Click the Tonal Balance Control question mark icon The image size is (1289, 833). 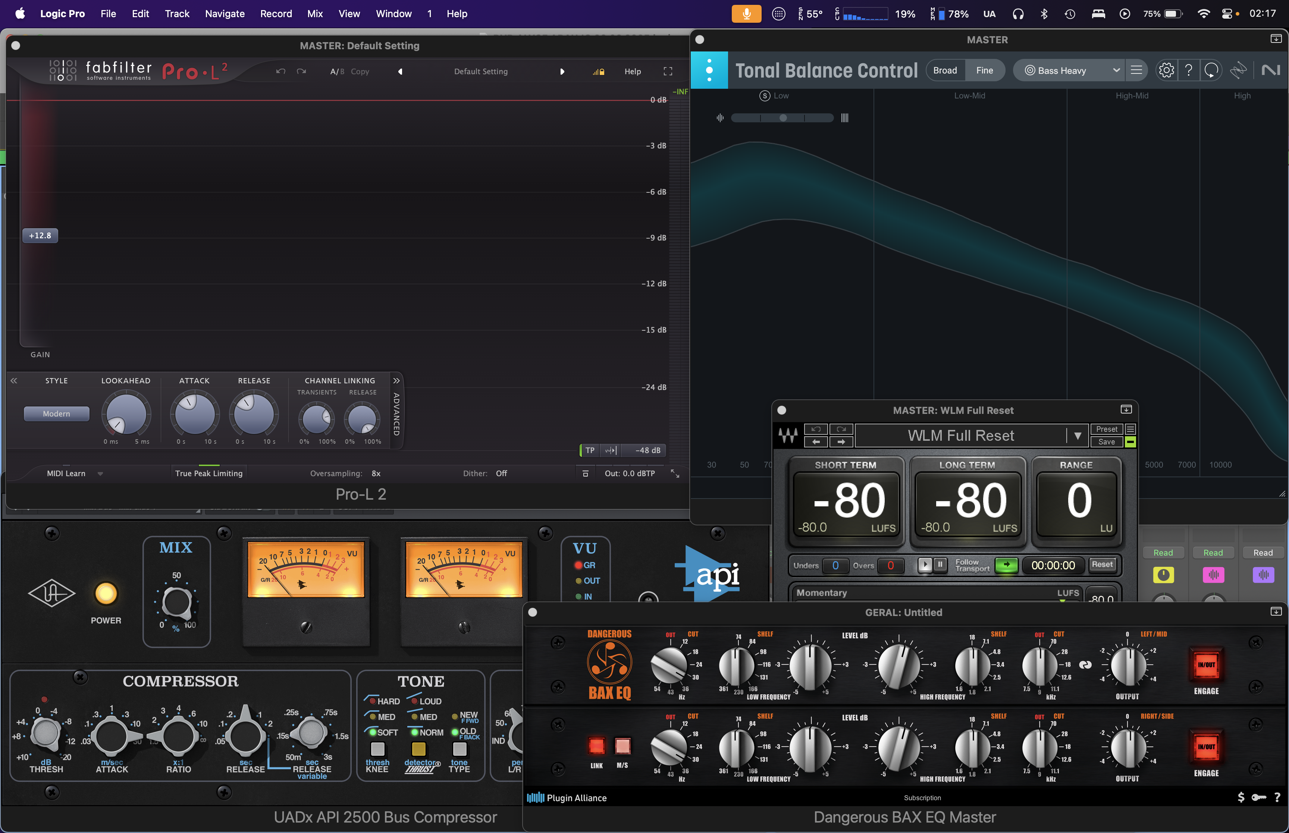[1188, 70]
